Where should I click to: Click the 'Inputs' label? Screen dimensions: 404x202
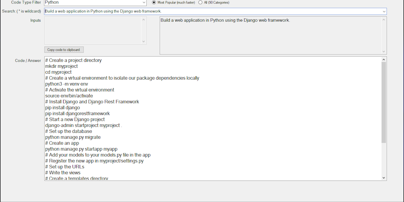[36, 21]
